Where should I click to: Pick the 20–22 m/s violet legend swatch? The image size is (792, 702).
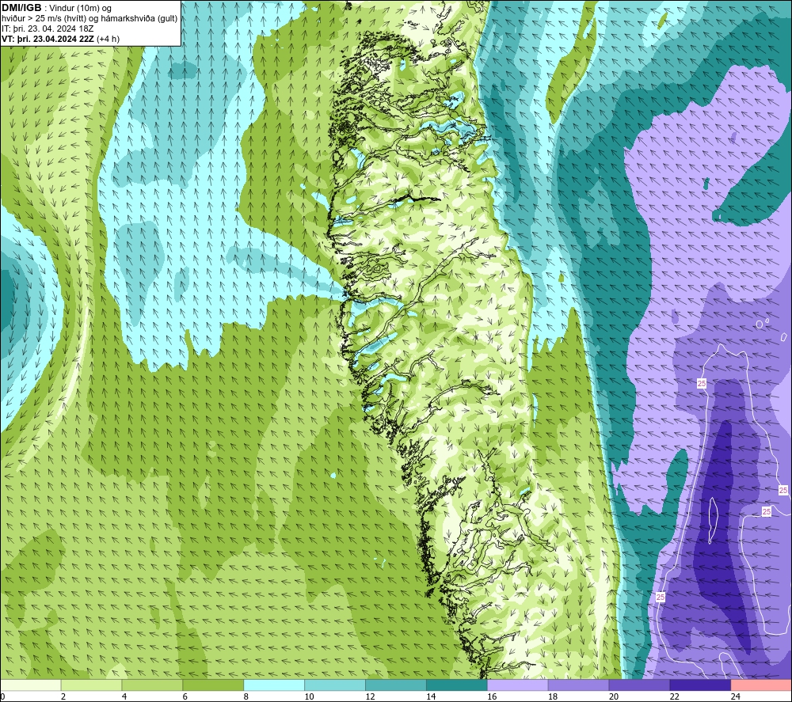(639, 685)
